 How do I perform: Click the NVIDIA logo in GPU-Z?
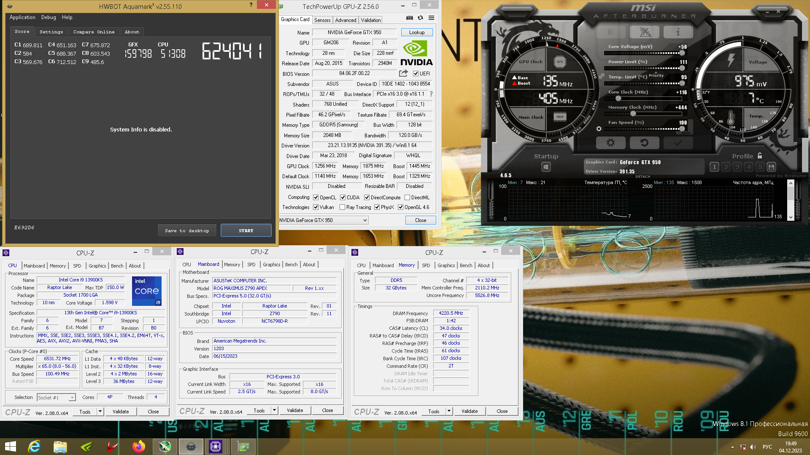416,54
